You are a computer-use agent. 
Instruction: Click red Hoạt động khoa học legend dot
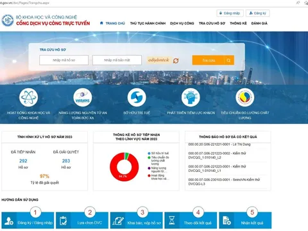149,176
